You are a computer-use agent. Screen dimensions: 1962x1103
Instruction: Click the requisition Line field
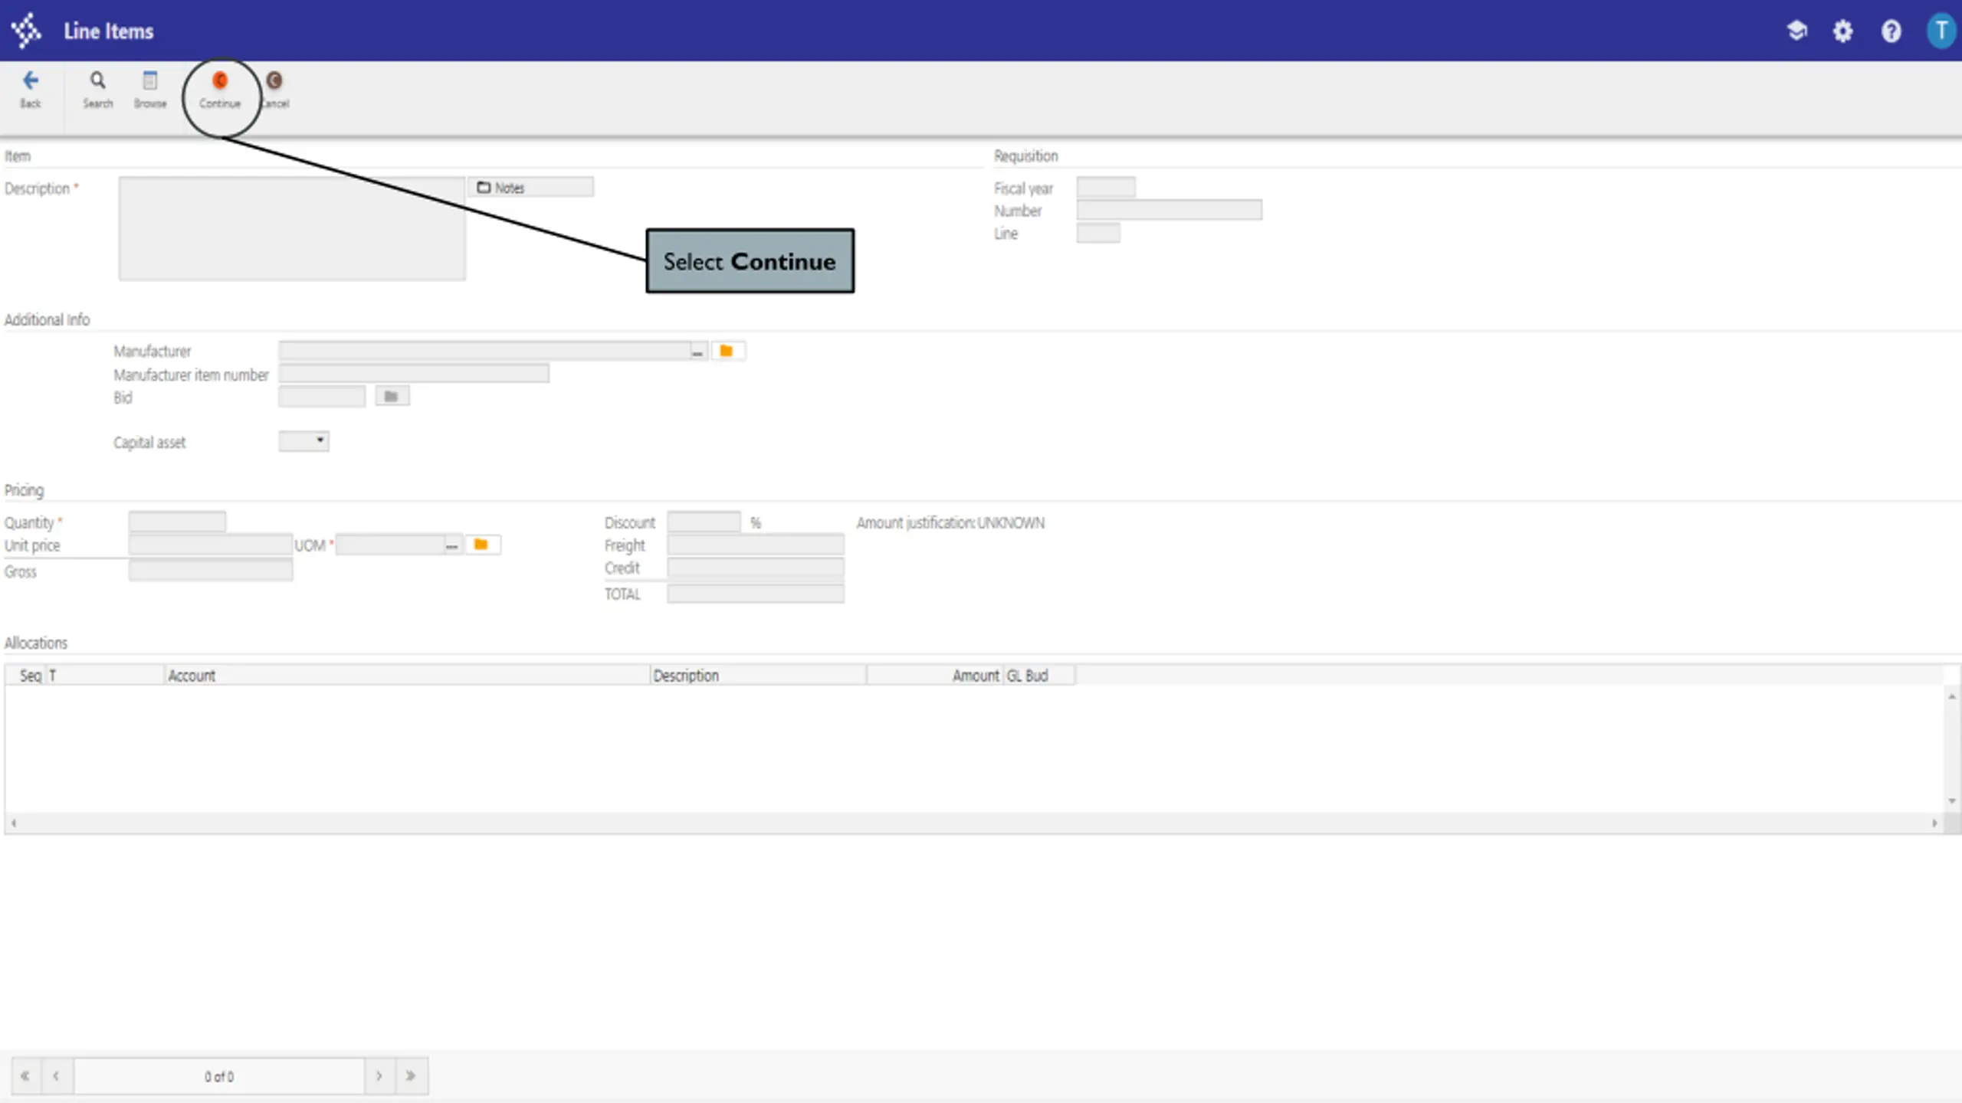(1098, 233)
